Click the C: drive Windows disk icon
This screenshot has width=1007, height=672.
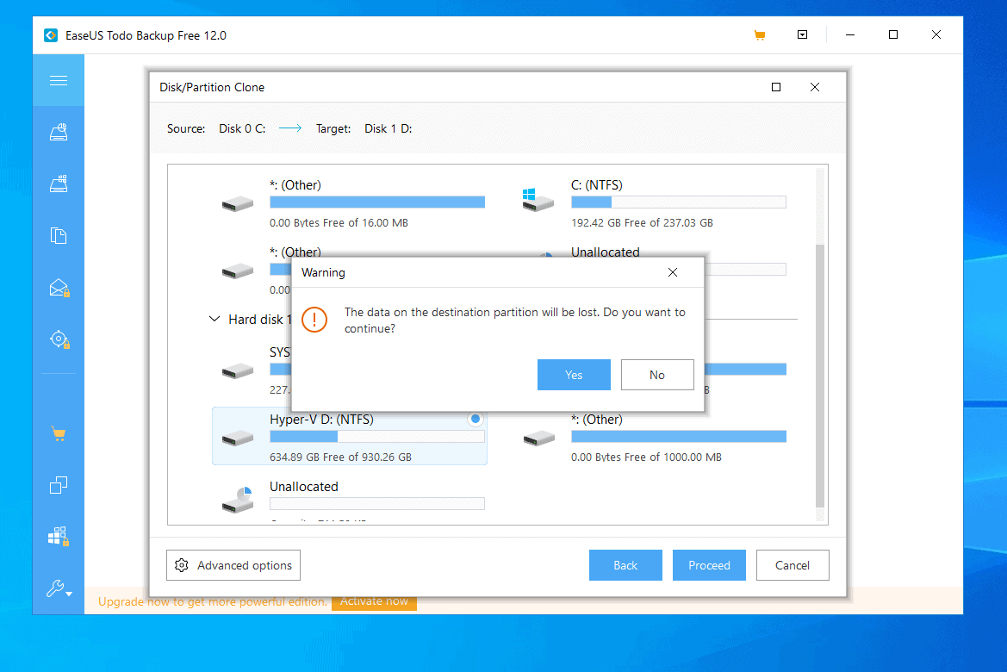pos(538,201)
